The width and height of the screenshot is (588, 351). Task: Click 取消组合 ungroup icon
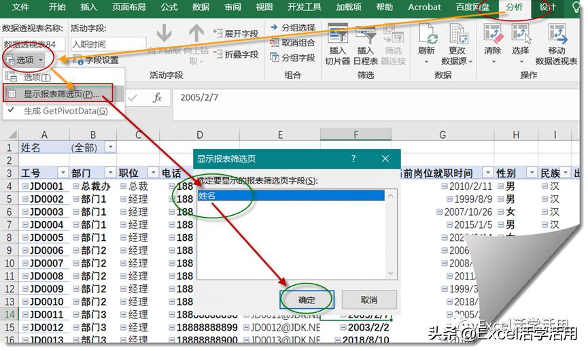[x=275, y=42]
